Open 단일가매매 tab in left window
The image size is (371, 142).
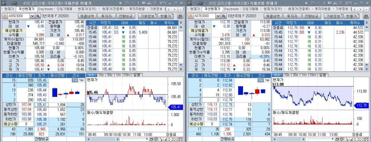(65, 9)
